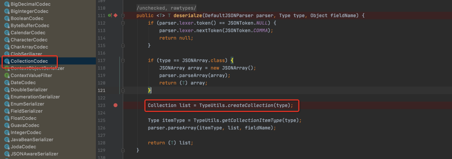This screenshot has width=452, height=159.
Task: Open JavaBeanSerializer in the file list
Action: point(32,140)
